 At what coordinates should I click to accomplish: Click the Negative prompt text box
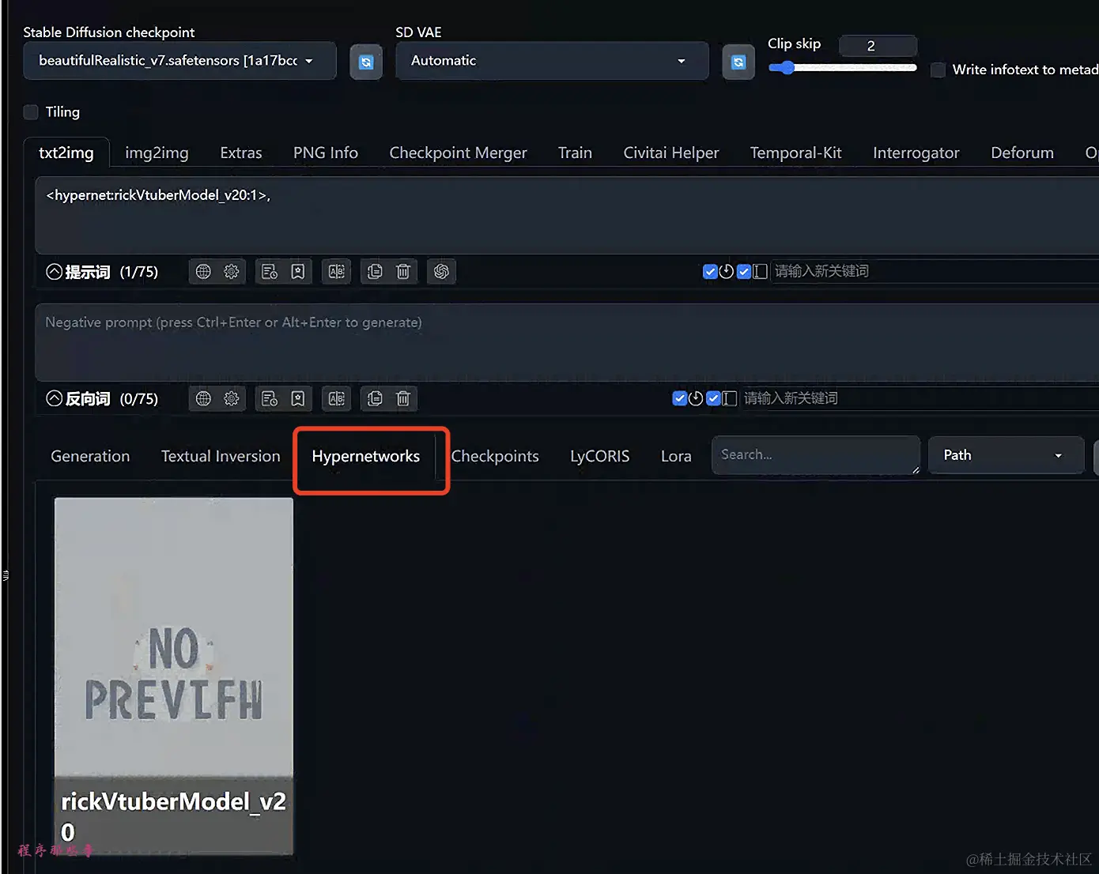tap(566, 342)
